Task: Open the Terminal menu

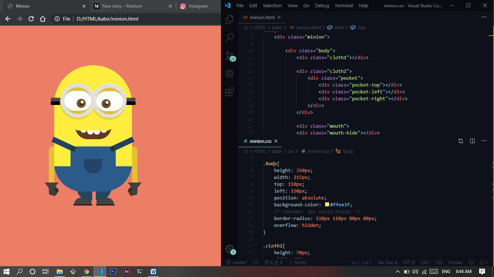Action: coord(344,6)
